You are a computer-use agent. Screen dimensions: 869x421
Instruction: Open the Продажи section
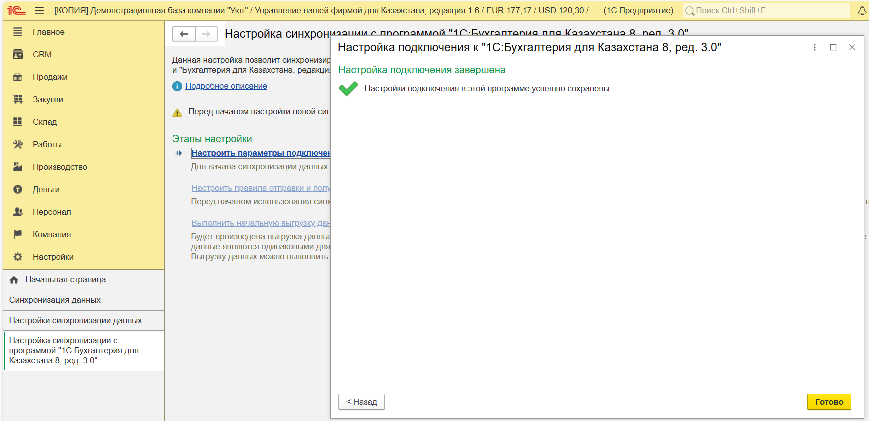pyautogui.click(x=50, y=77)
